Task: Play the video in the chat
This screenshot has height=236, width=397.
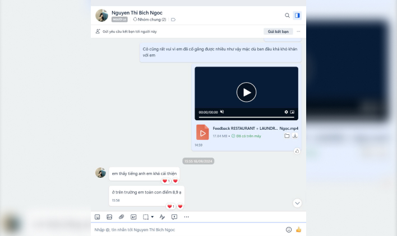Action: (246, 92)
